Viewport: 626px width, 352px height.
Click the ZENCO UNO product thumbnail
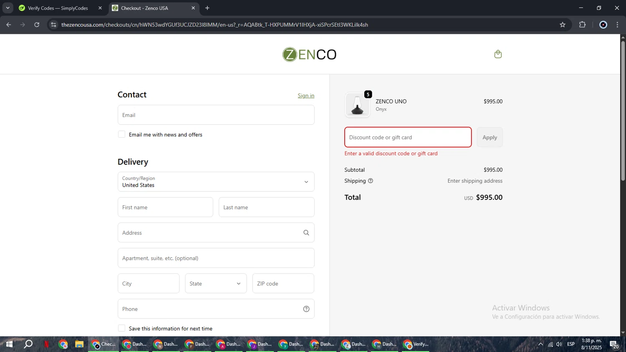(358, 105)
